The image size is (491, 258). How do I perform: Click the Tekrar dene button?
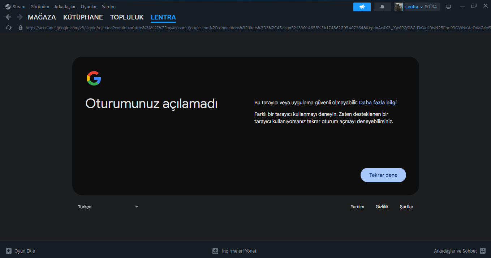(x=383, y=175)
